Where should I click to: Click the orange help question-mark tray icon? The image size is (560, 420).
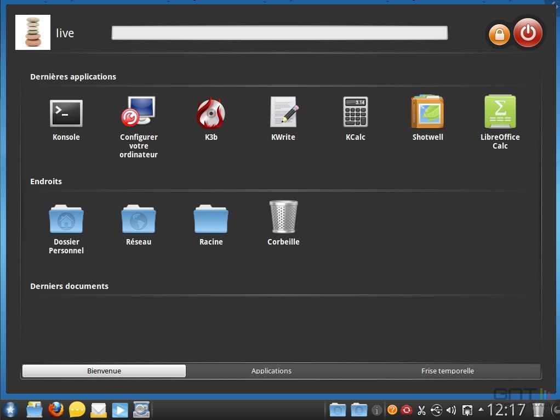pyautogui.click(x=392, y=410)
